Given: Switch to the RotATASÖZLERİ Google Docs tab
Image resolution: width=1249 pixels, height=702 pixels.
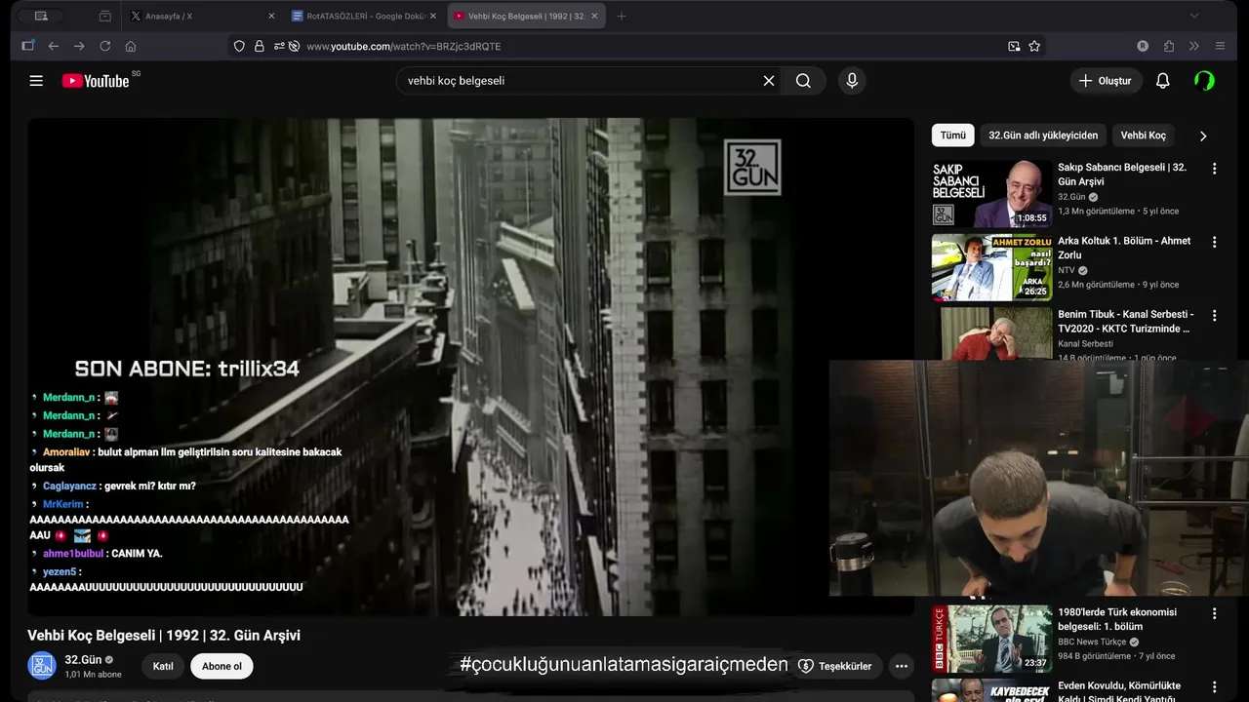Looking at the screenshot, I should point(364,16).
